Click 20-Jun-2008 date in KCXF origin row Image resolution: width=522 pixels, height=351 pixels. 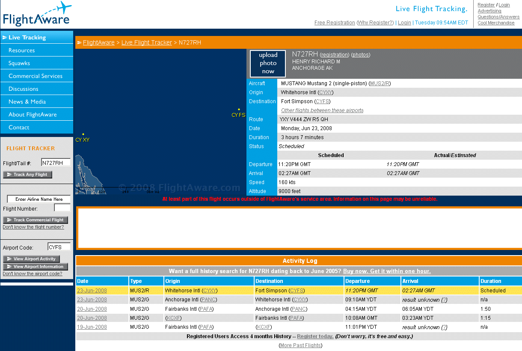click(x=92, y=318)
